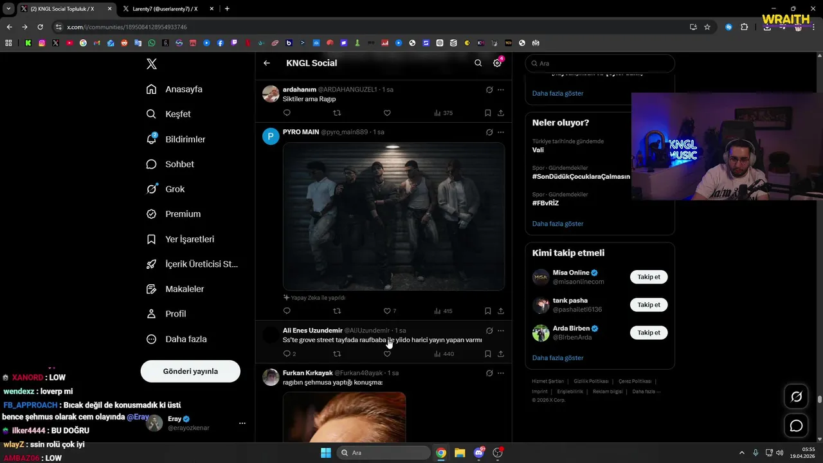Open Anasayfa from sidebar
This screenshot has width=823, height=463.
[x=174, y=89]
